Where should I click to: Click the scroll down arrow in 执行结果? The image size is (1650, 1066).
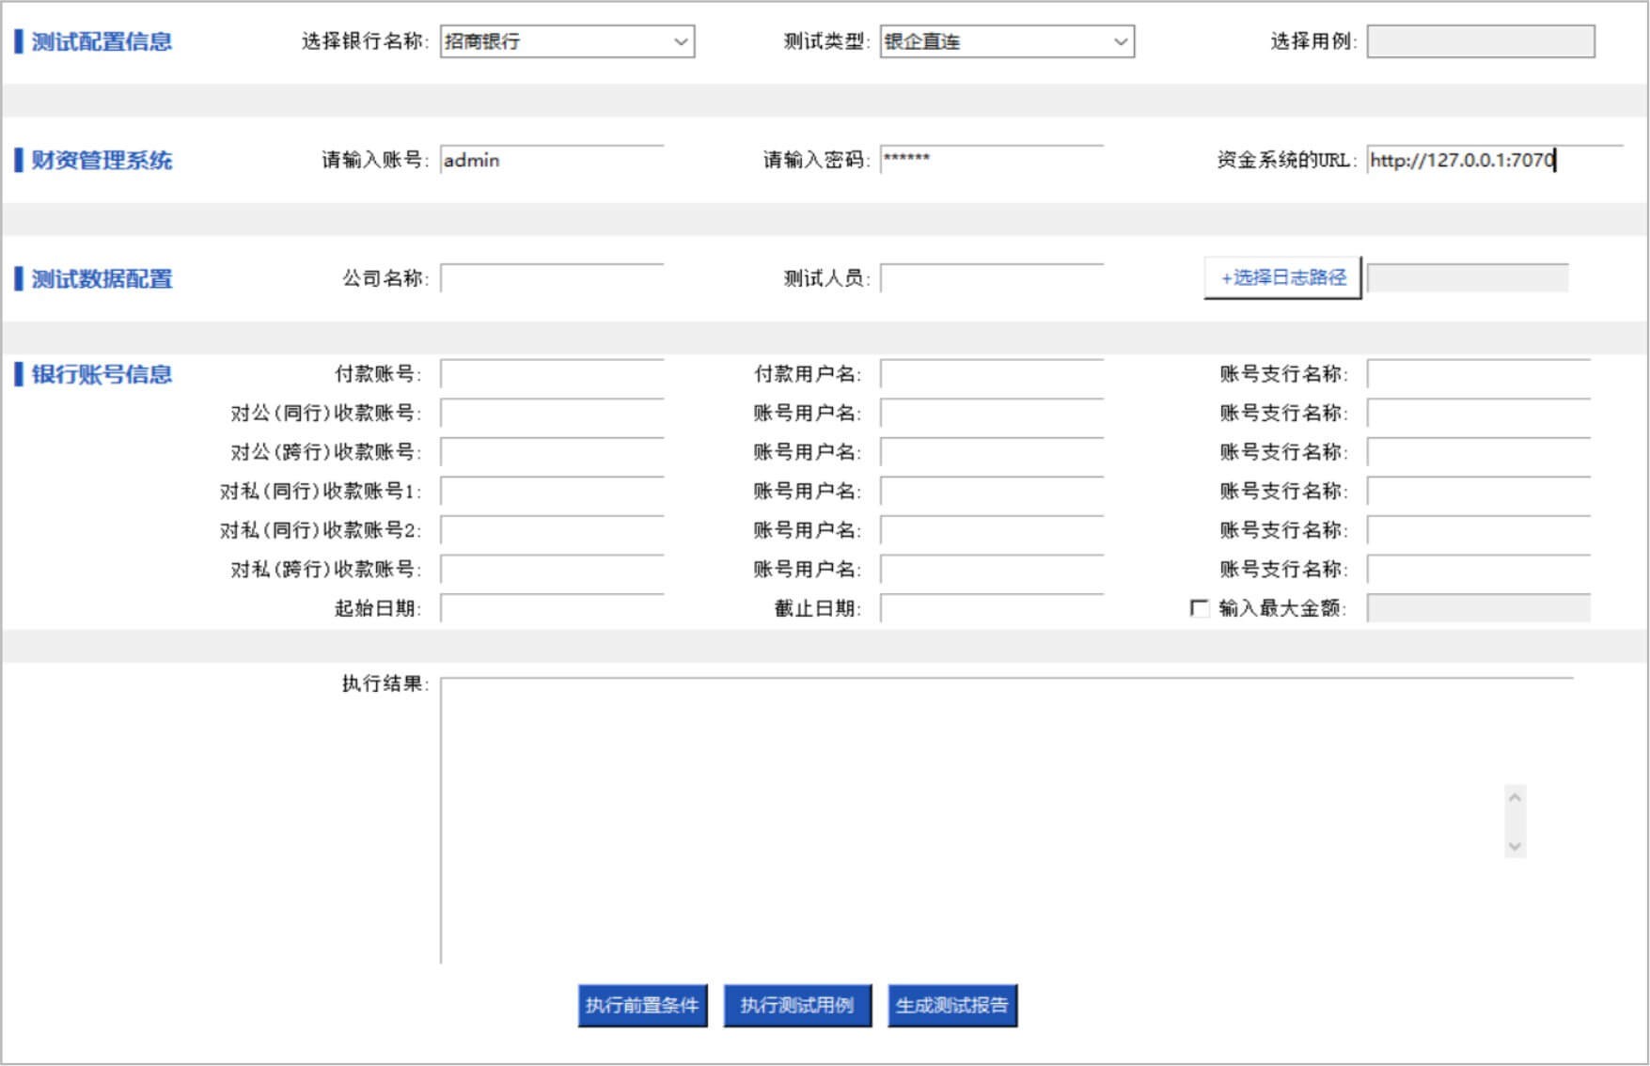(x=1515, y=845)
